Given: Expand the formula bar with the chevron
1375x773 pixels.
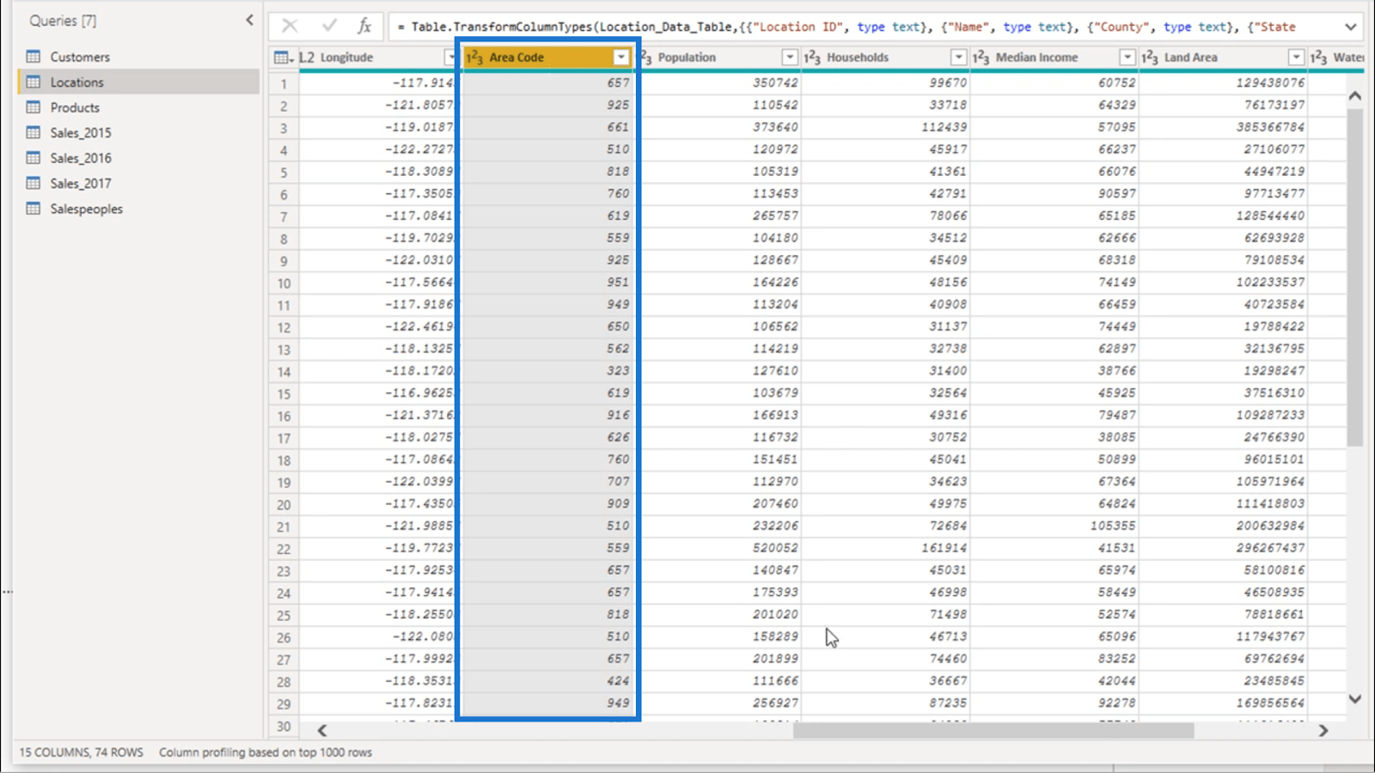Looking at the screenshot, I should pyautogui.click(x=1350, y=27).
